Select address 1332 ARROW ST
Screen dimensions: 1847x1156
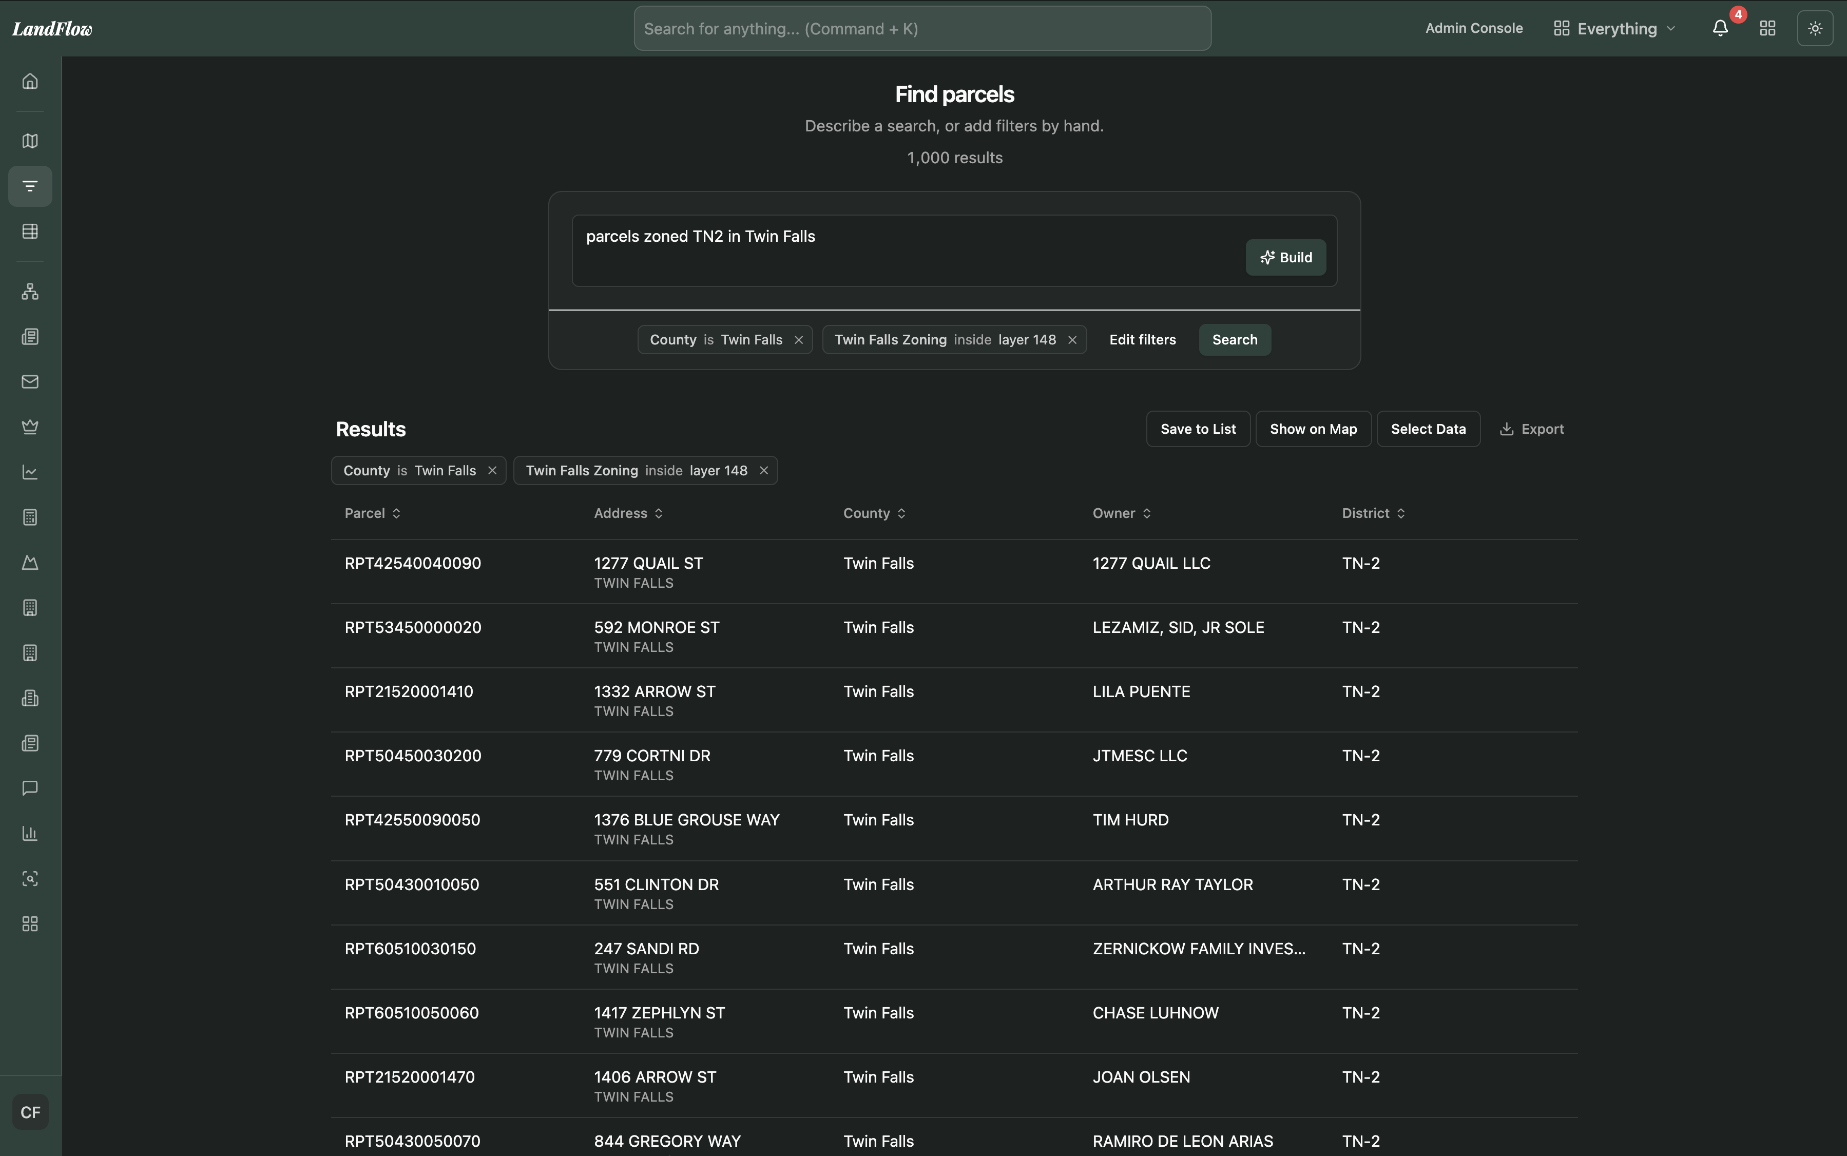tap(655, 692)
